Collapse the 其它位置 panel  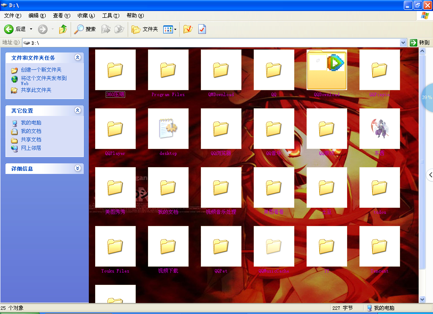click(x=78, y=110)
